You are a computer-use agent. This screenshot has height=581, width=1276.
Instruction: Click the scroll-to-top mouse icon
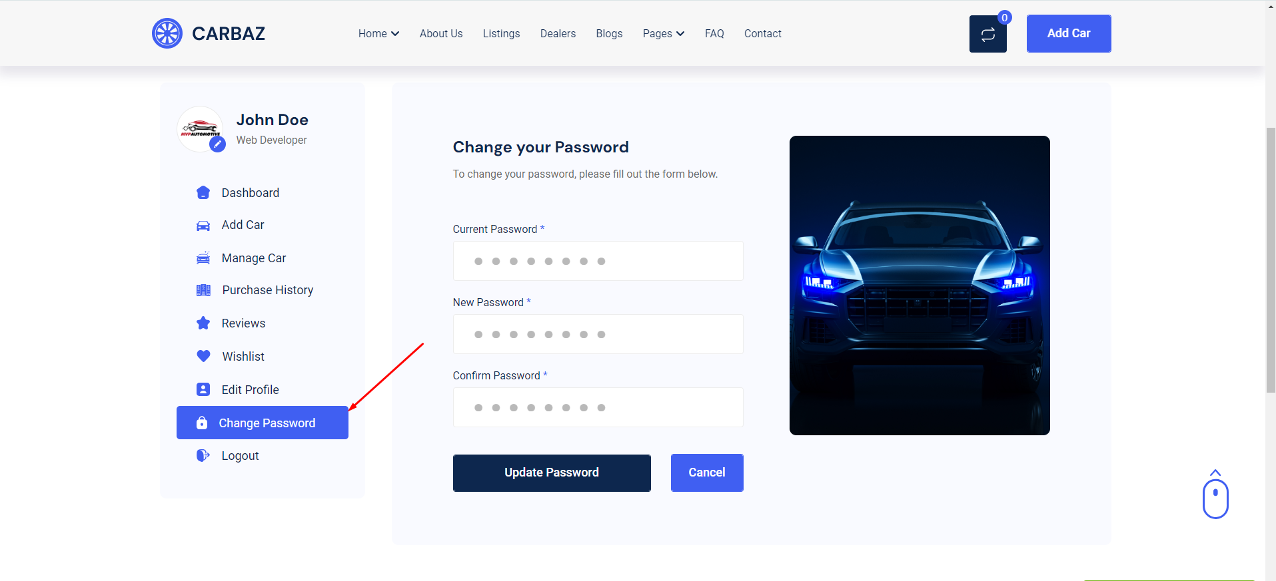(1215, 496)
